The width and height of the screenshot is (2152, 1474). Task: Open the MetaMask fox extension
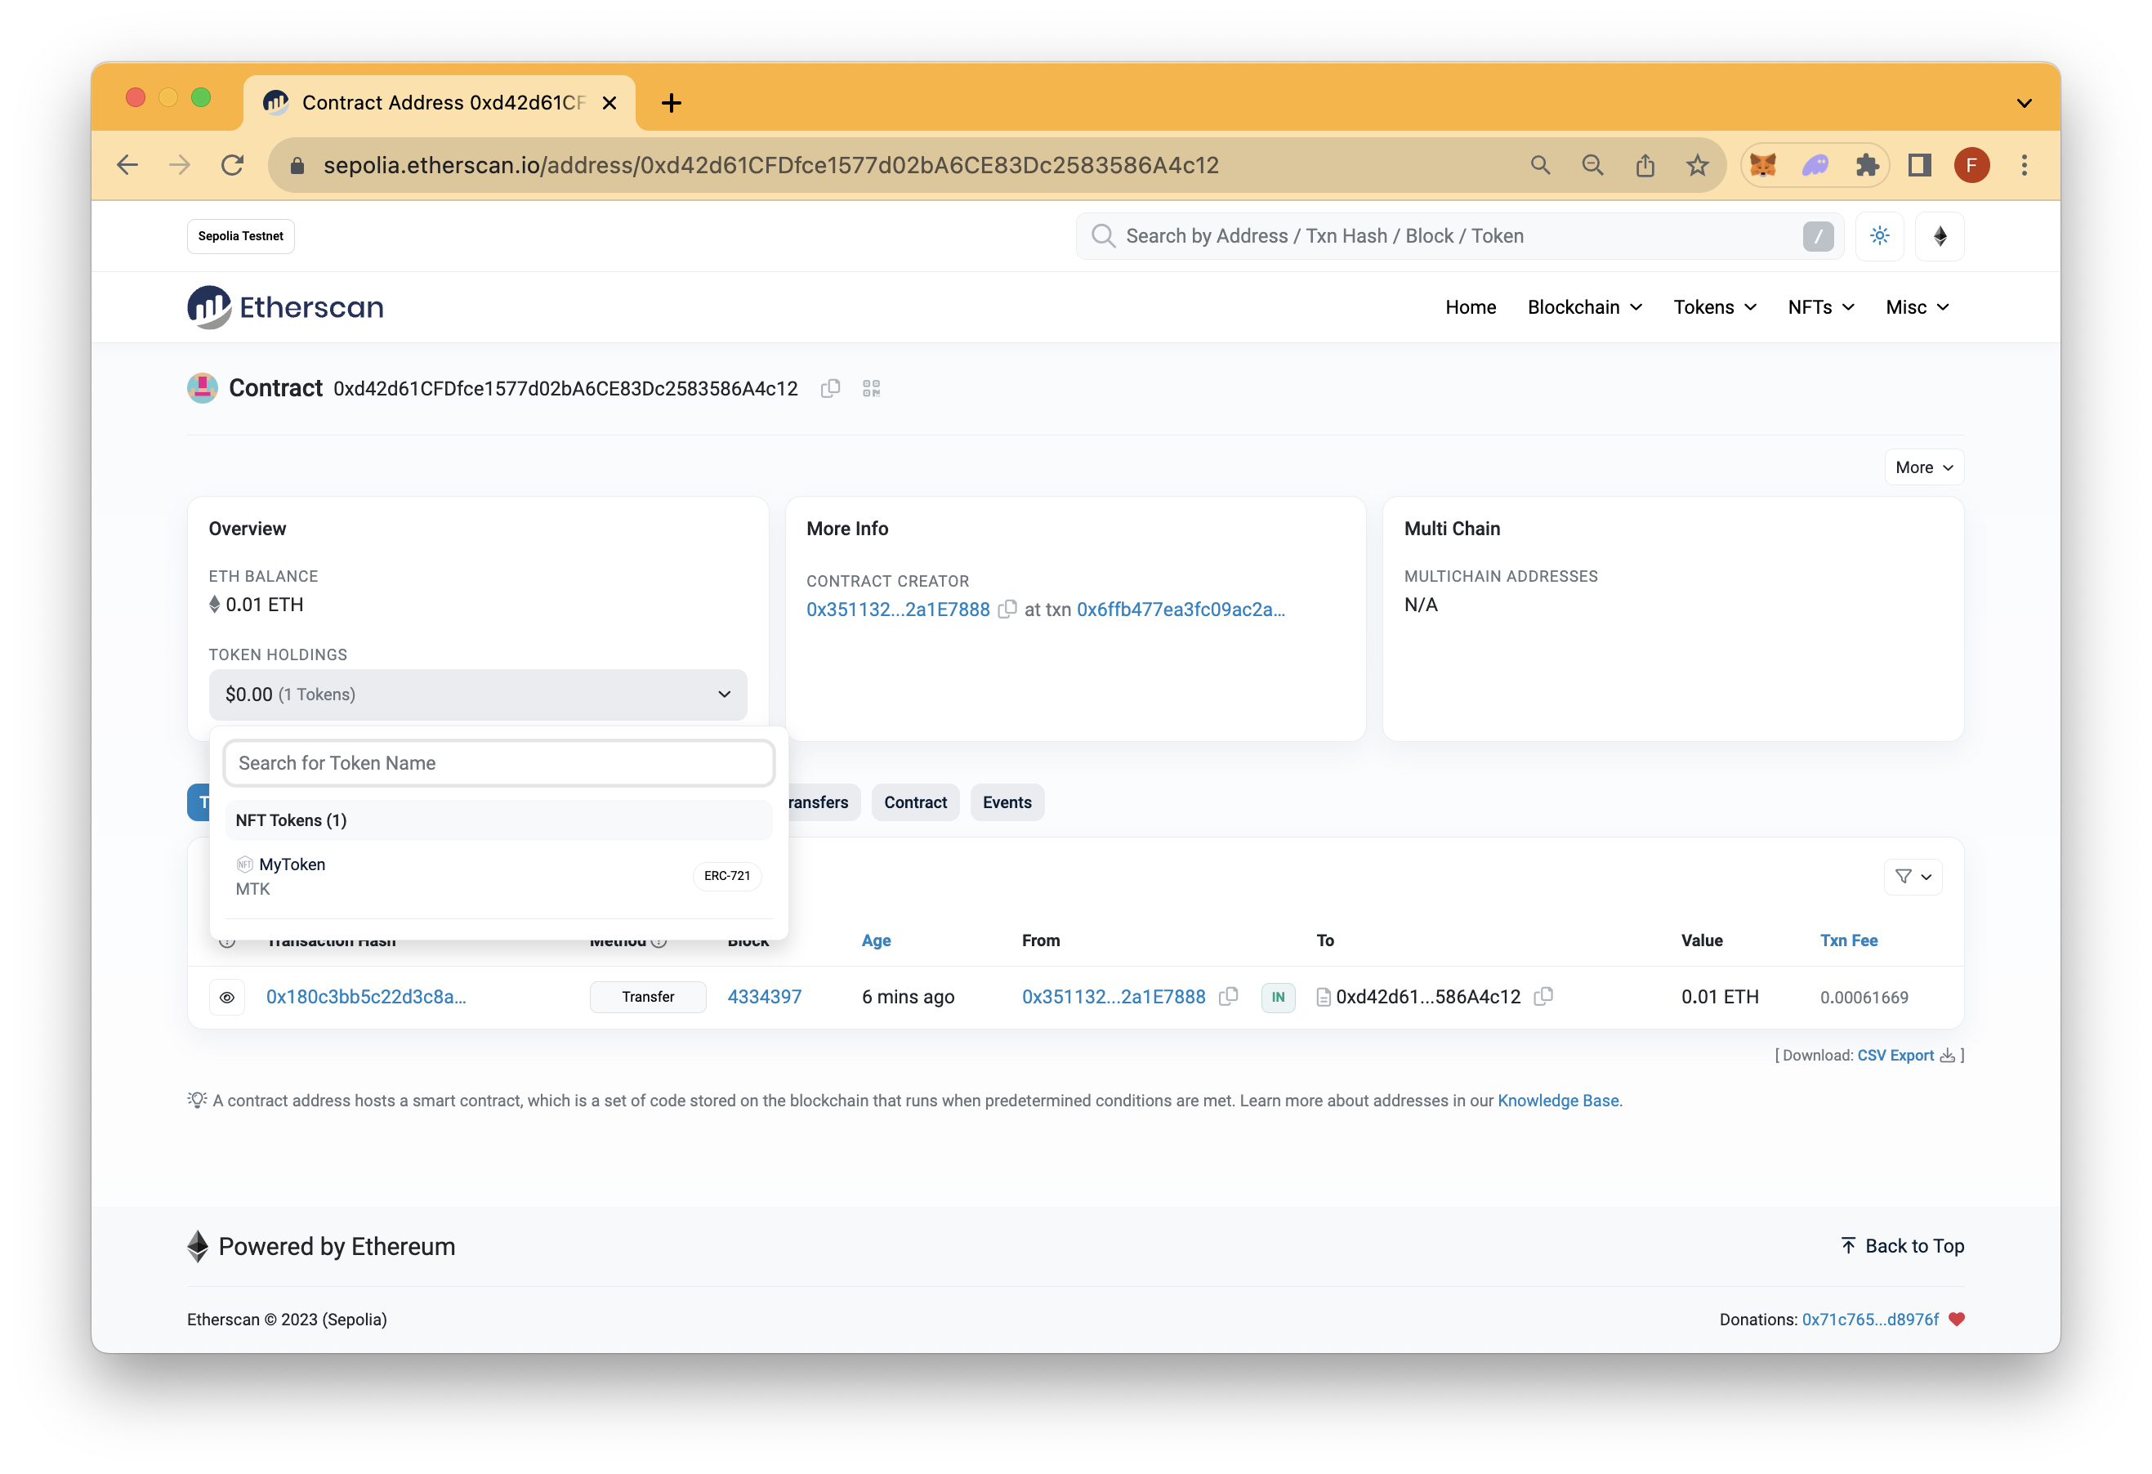[x=1763, y=166]
